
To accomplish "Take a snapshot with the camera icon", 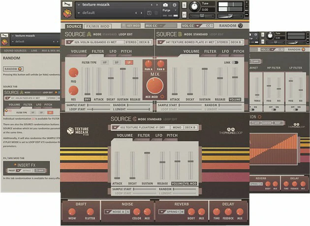I will pos(165,5).
